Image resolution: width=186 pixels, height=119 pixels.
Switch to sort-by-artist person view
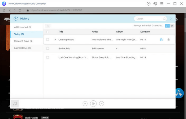coord(172,26)
